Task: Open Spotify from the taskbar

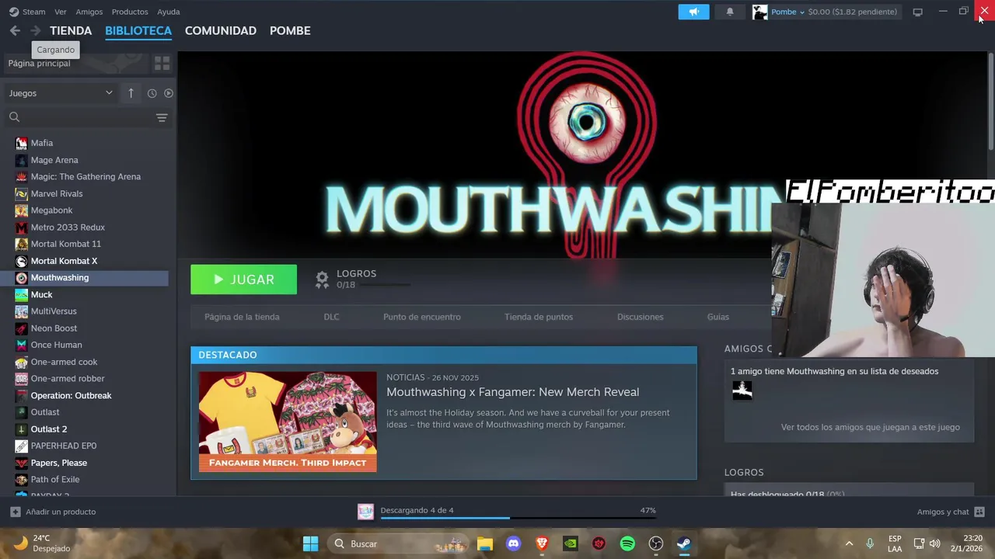Action: pos(627,543)
